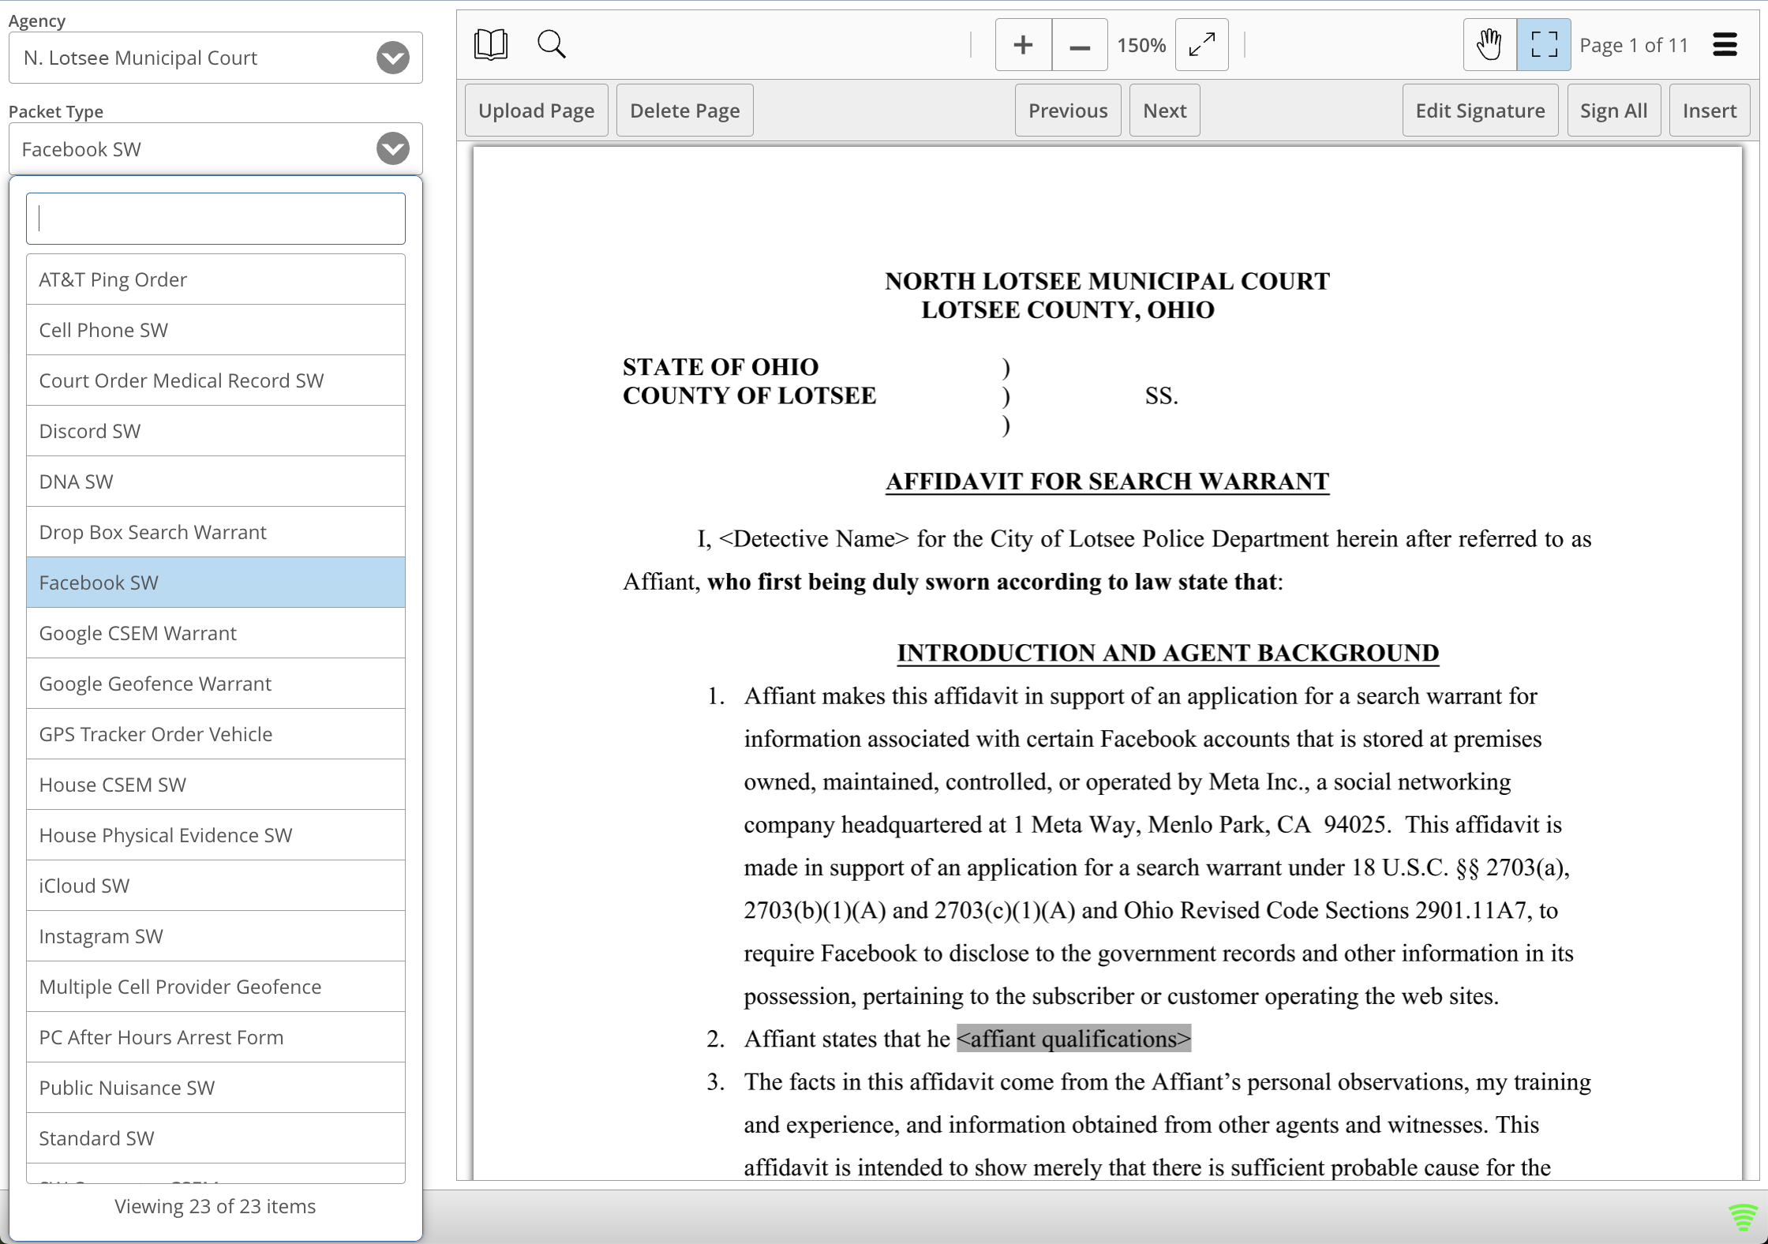
Task: Open the hamburger menu icon
Action: tap(1725, 45)
